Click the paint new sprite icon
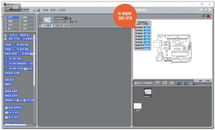 (158, 83)
